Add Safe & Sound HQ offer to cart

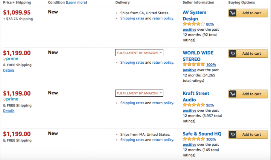(248, 135)
